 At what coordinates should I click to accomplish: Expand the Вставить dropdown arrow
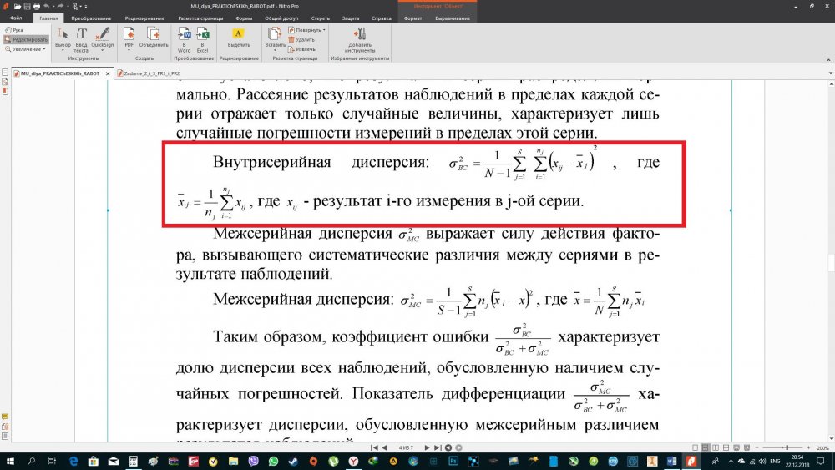(x=275, y=51)
